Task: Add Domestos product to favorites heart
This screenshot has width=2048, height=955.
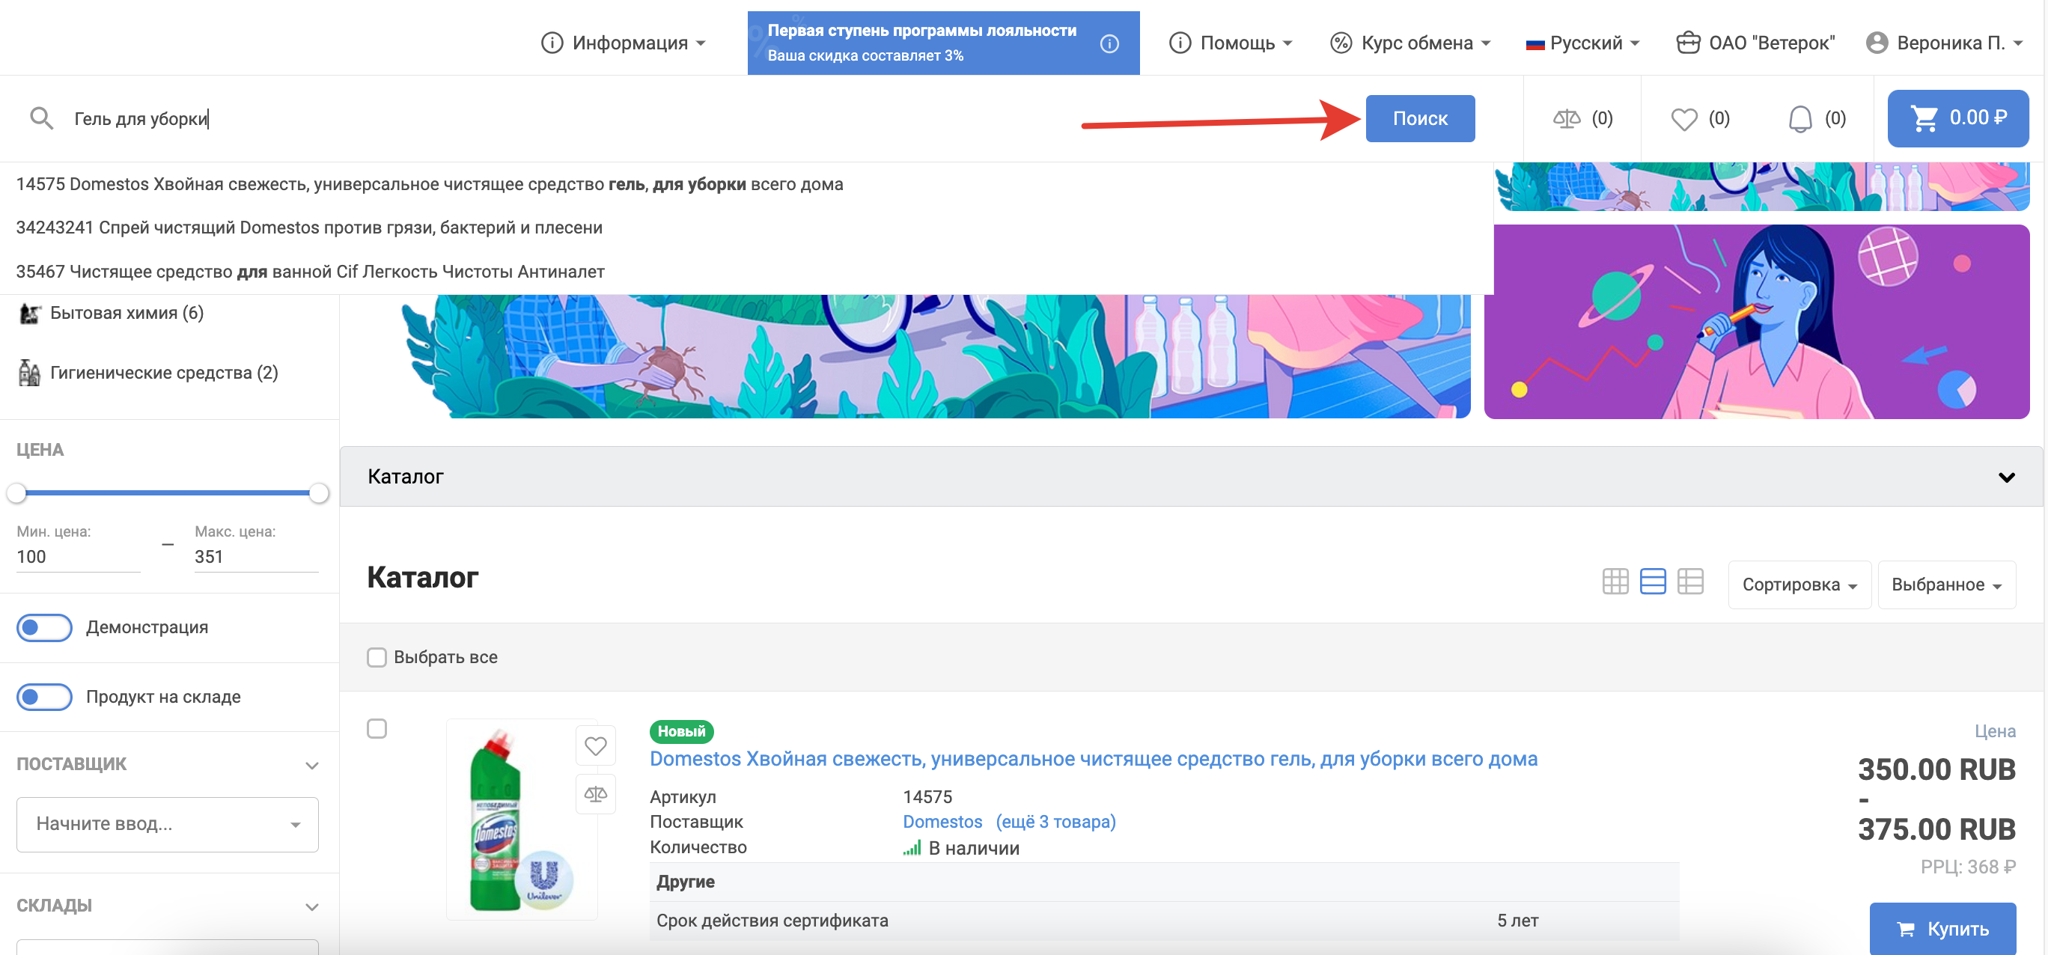Action: [x=596, y=745]
